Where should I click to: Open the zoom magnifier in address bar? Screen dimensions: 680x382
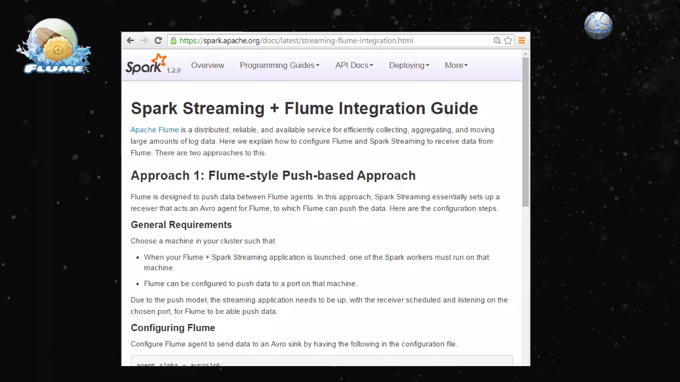pyautogui.click(x=497, y=40)
